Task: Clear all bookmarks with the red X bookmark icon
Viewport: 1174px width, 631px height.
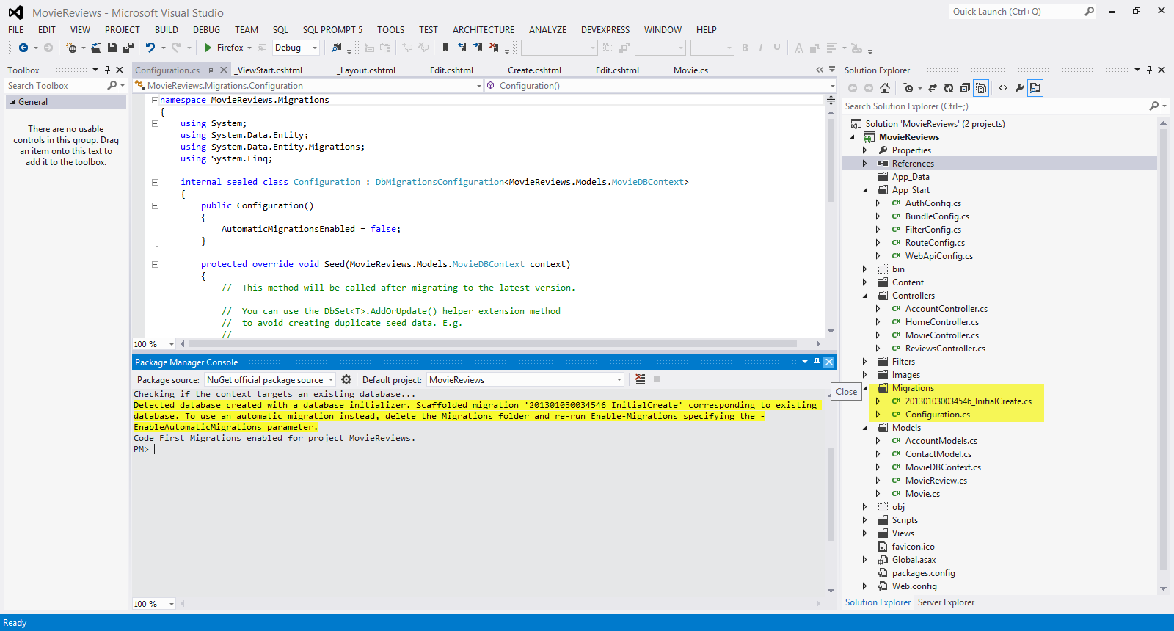Action: (494, 48)
